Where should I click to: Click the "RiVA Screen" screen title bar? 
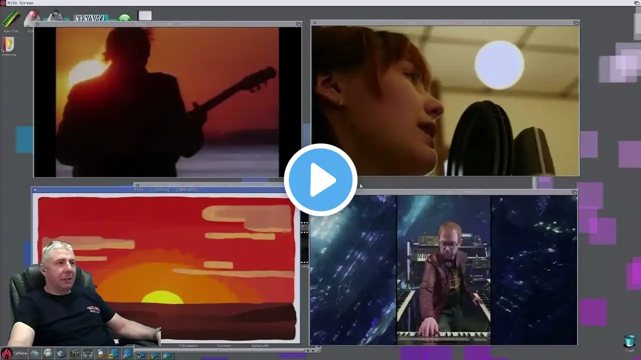320,3
